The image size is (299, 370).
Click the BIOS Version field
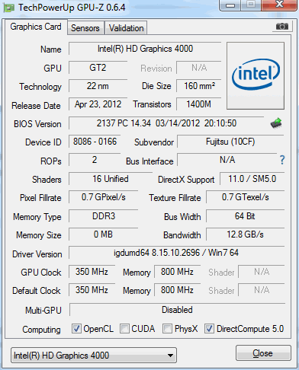click(166, 123)
